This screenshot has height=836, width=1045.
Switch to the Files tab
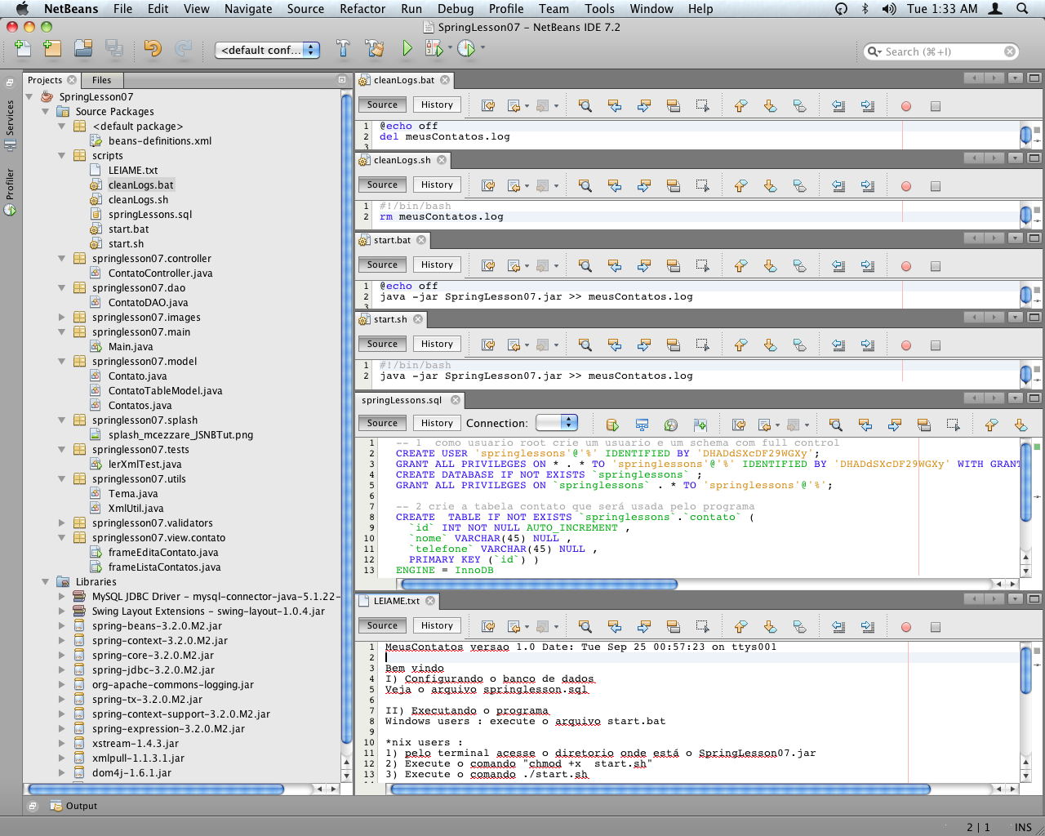[x=102, y=80]
